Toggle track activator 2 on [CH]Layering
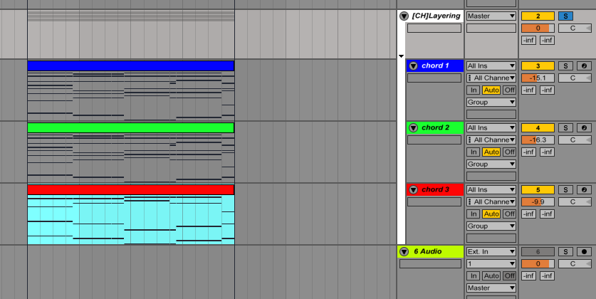Viewport: 596px width, 299px height. pyautogui.click(x=538, y=16)
